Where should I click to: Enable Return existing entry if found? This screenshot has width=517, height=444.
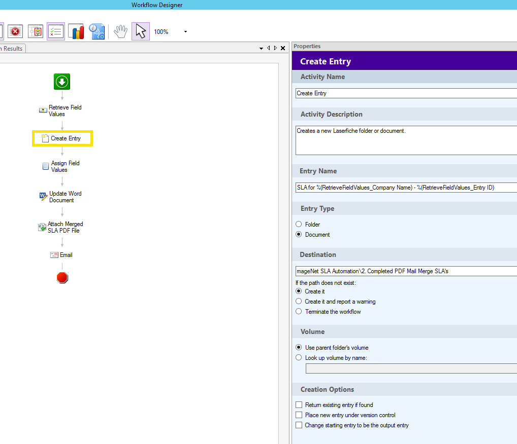299,405
